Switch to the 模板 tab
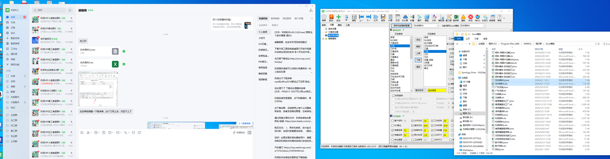 tap(340, 25)
